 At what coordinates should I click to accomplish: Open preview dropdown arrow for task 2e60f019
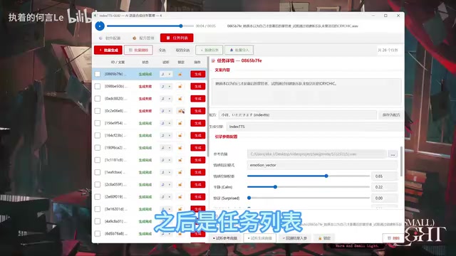[x=170, y=197]
